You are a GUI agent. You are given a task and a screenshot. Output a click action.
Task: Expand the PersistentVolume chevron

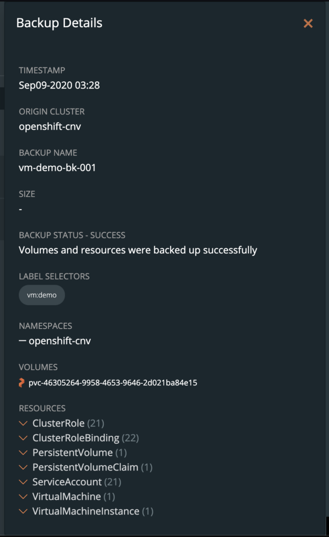point(23,453)
